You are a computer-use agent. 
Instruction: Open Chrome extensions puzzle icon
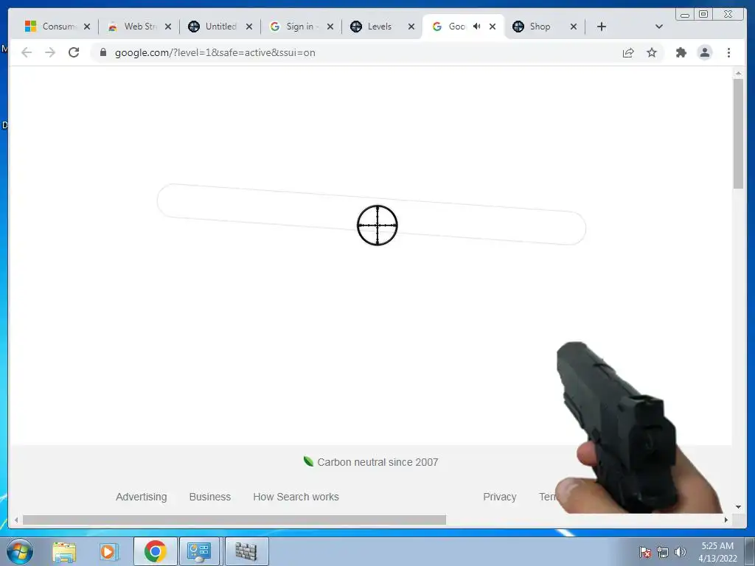coord(681,52)
